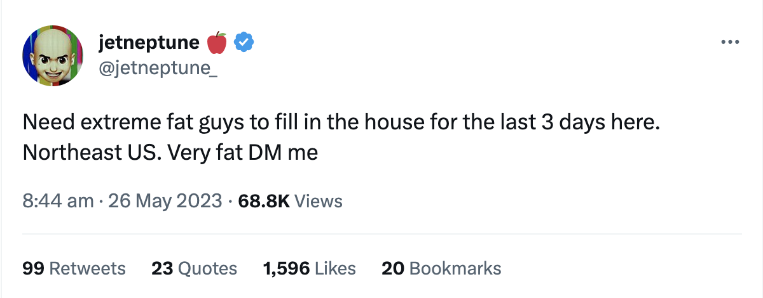Click the 'Quotes' label text

click(x=207, y=268)
